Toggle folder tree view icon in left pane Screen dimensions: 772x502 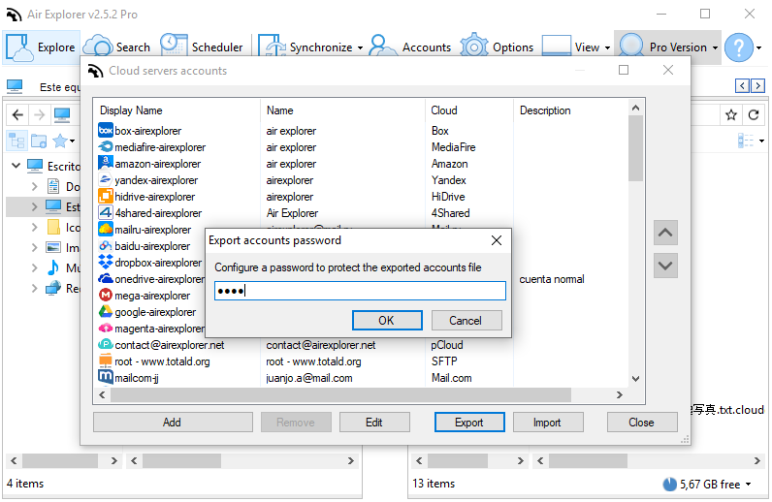coord(17,141)
